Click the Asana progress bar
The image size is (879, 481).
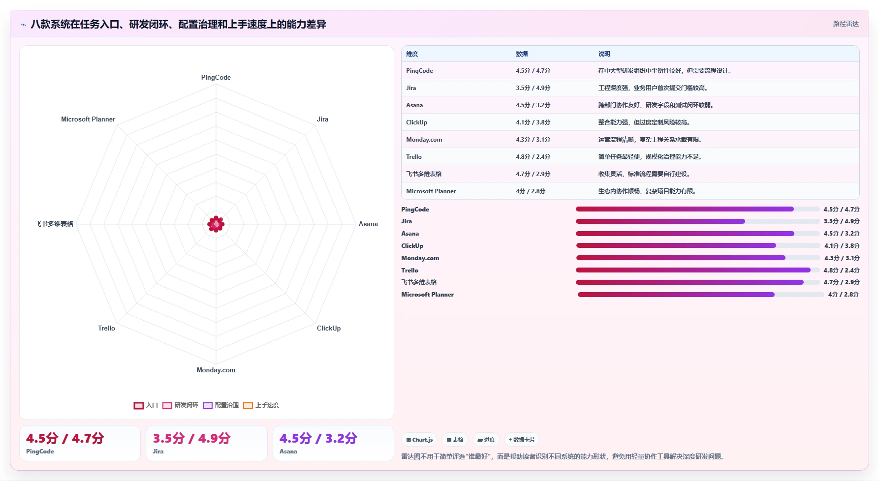point(697,234)
